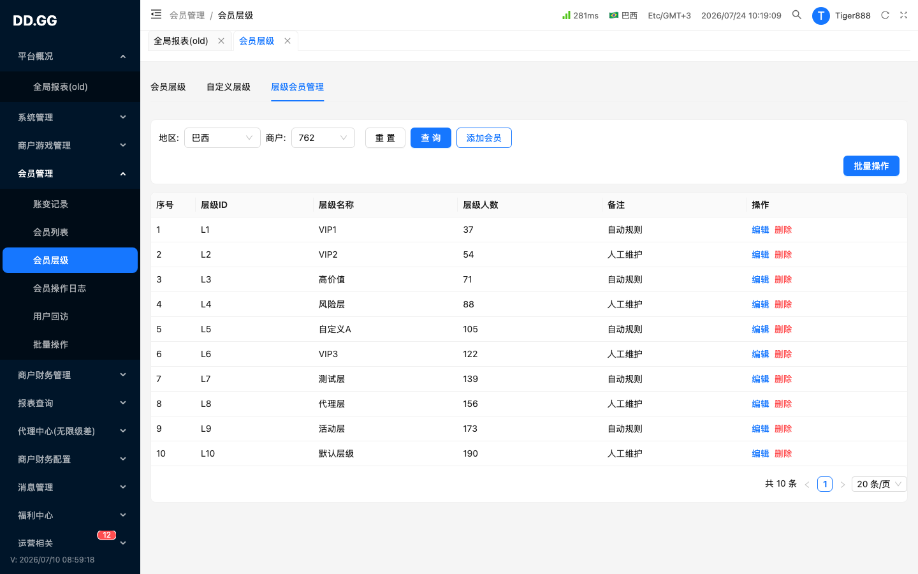
Task: Edit the VIP2 level row
Action: point(761,254)
